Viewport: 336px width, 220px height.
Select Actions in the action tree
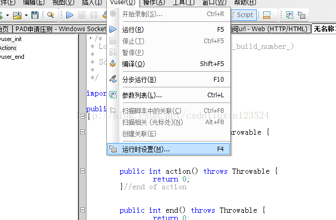(8, 48)
